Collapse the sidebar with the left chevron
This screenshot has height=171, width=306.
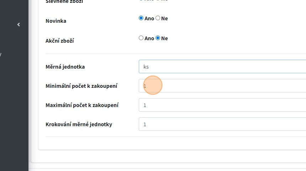[x=19, y=25]
